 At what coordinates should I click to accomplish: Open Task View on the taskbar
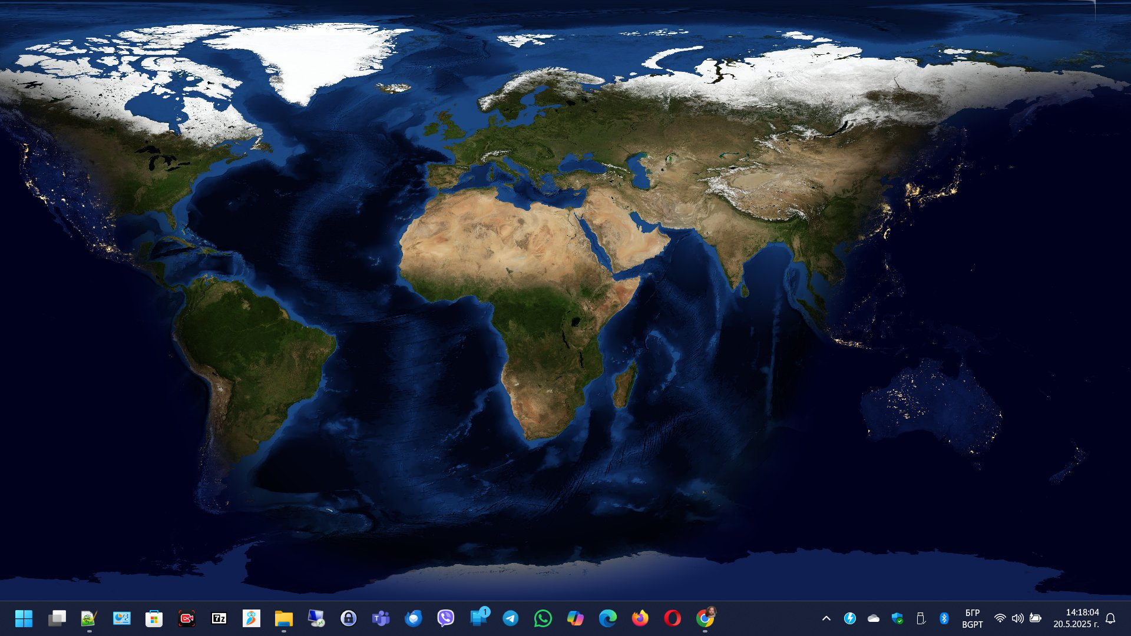(57, 618)
